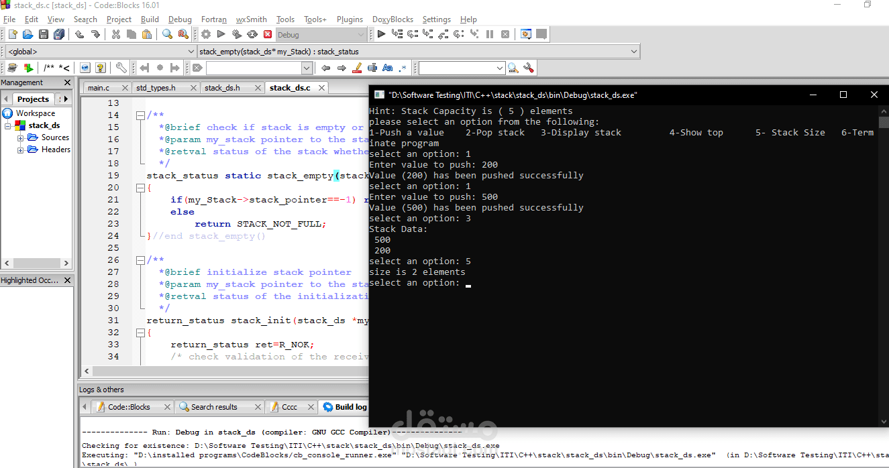Select the stack_ds project in tree

click(44, 125)
